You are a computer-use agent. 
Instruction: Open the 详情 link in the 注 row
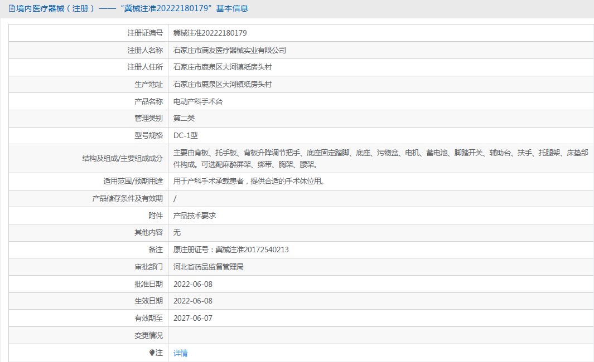click(x=181, y=353)
